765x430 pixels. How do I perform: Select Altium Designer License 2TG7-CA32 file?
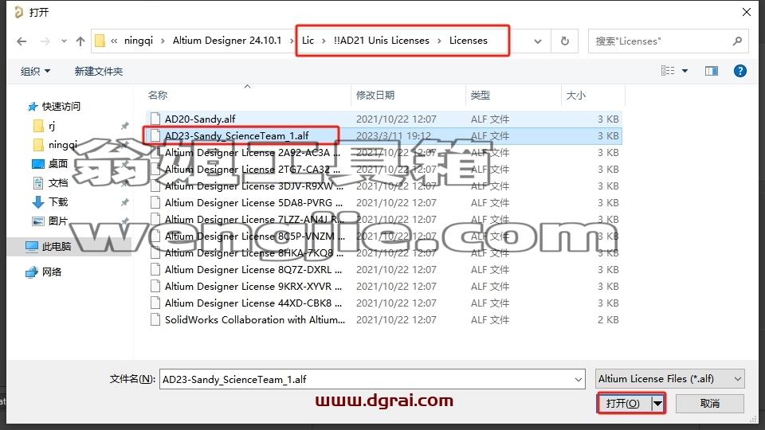[383, 169]
